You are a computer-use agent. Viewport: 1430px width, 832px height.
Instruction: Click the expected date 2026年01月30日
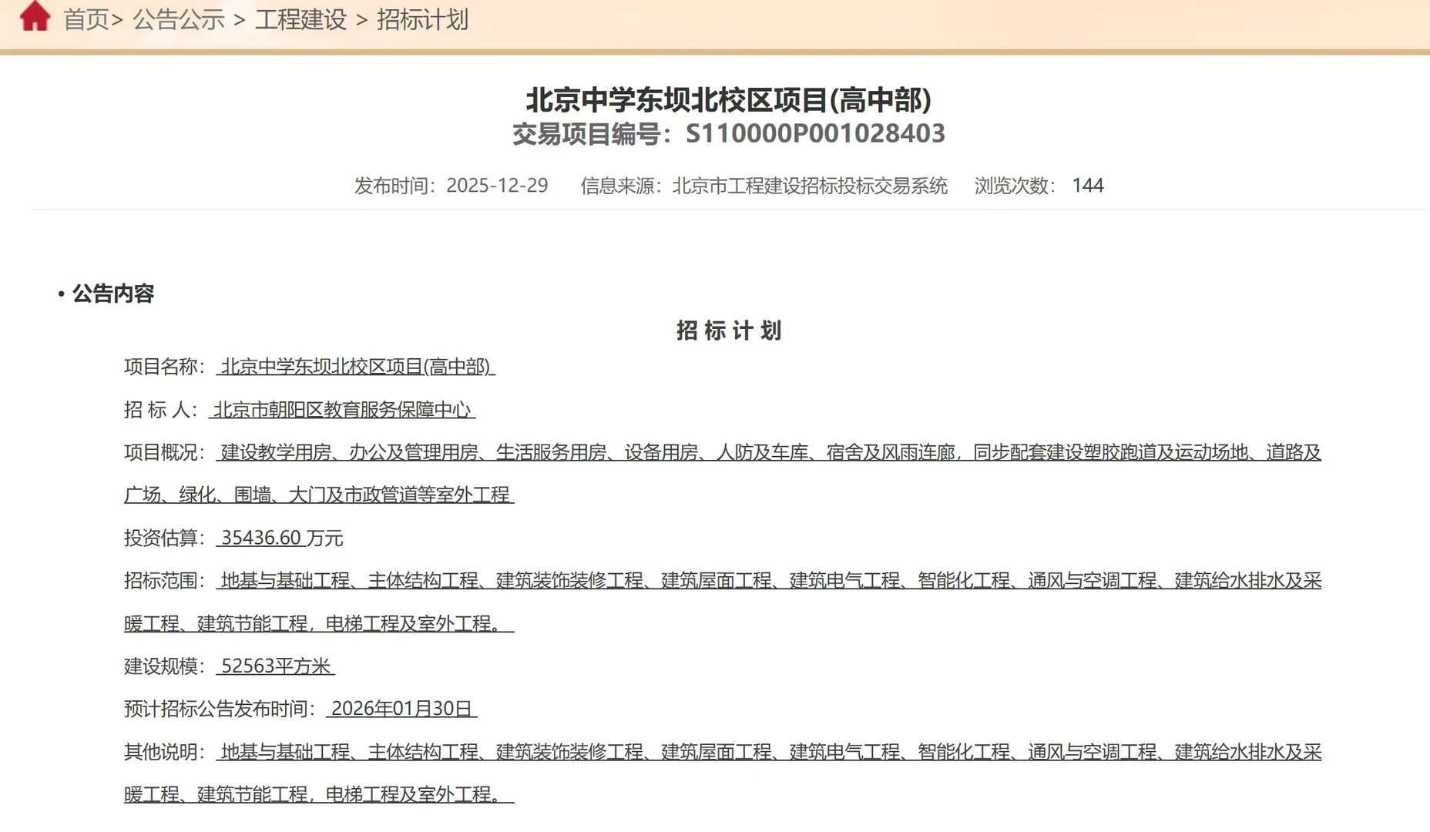pos(401,709)
